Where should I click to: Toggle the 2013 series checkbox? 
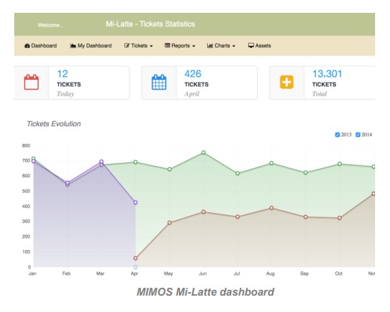pyautogui.click(x=337, y=135)
